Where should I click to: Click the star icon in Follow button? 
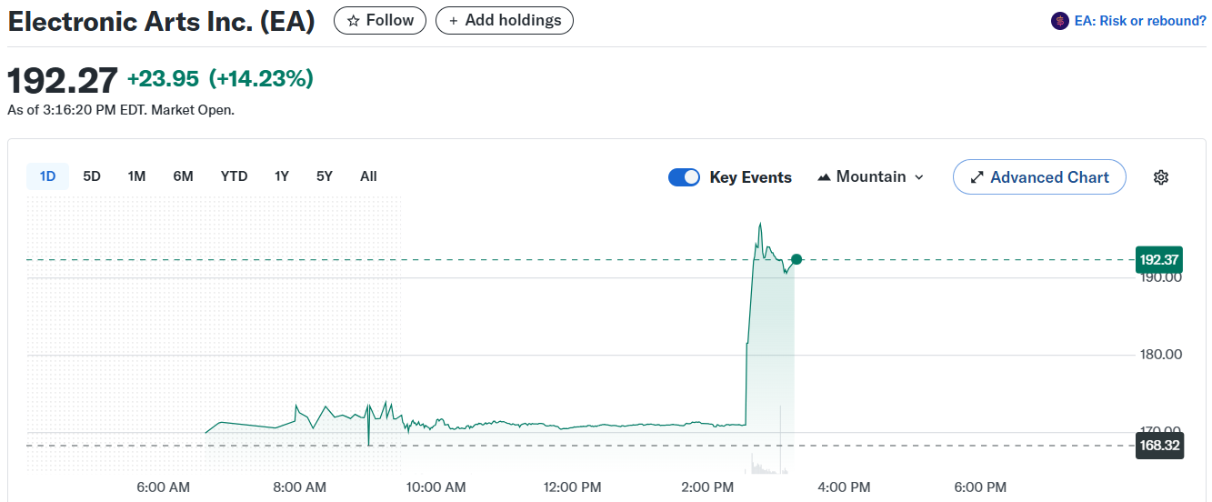[x=354, y=20]
